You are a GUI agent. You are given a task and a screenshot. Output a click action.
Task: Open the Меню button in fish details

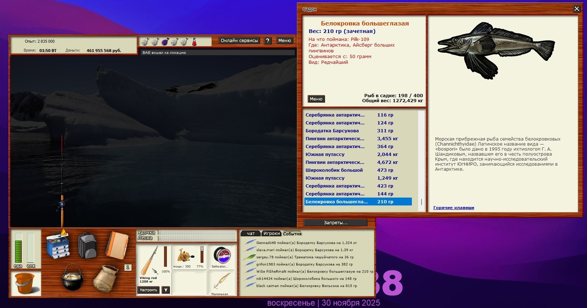click(x=316, y=99)
